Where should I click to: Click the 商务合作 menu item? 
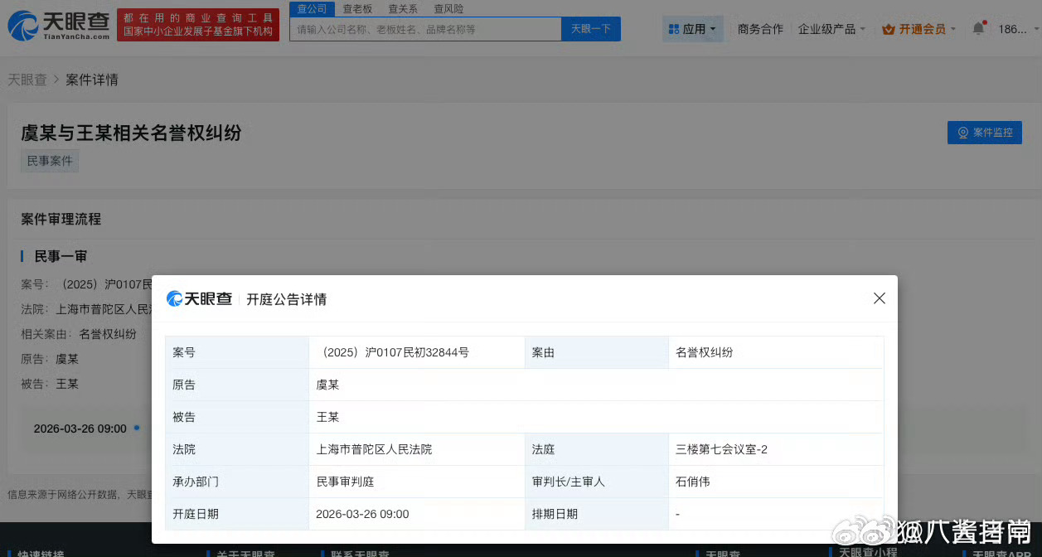pos(758,27)
